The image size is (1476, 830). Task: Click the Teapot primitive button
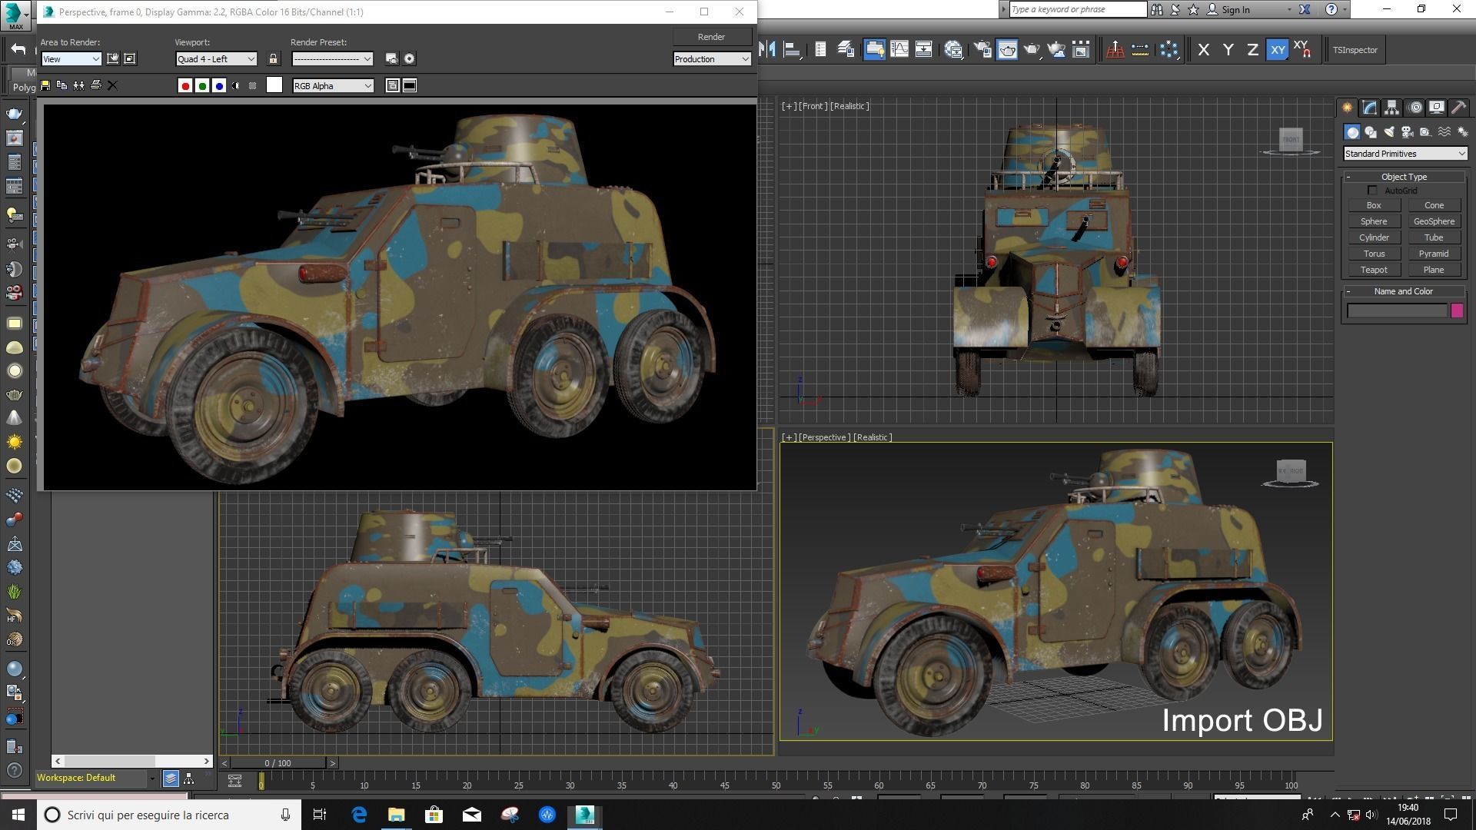click(x=1374, y=270)
